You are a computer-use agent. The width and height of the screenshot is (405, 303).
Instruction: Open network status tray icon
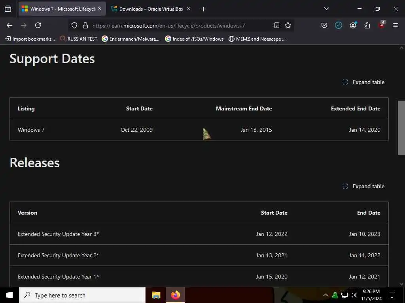[344, 295]
